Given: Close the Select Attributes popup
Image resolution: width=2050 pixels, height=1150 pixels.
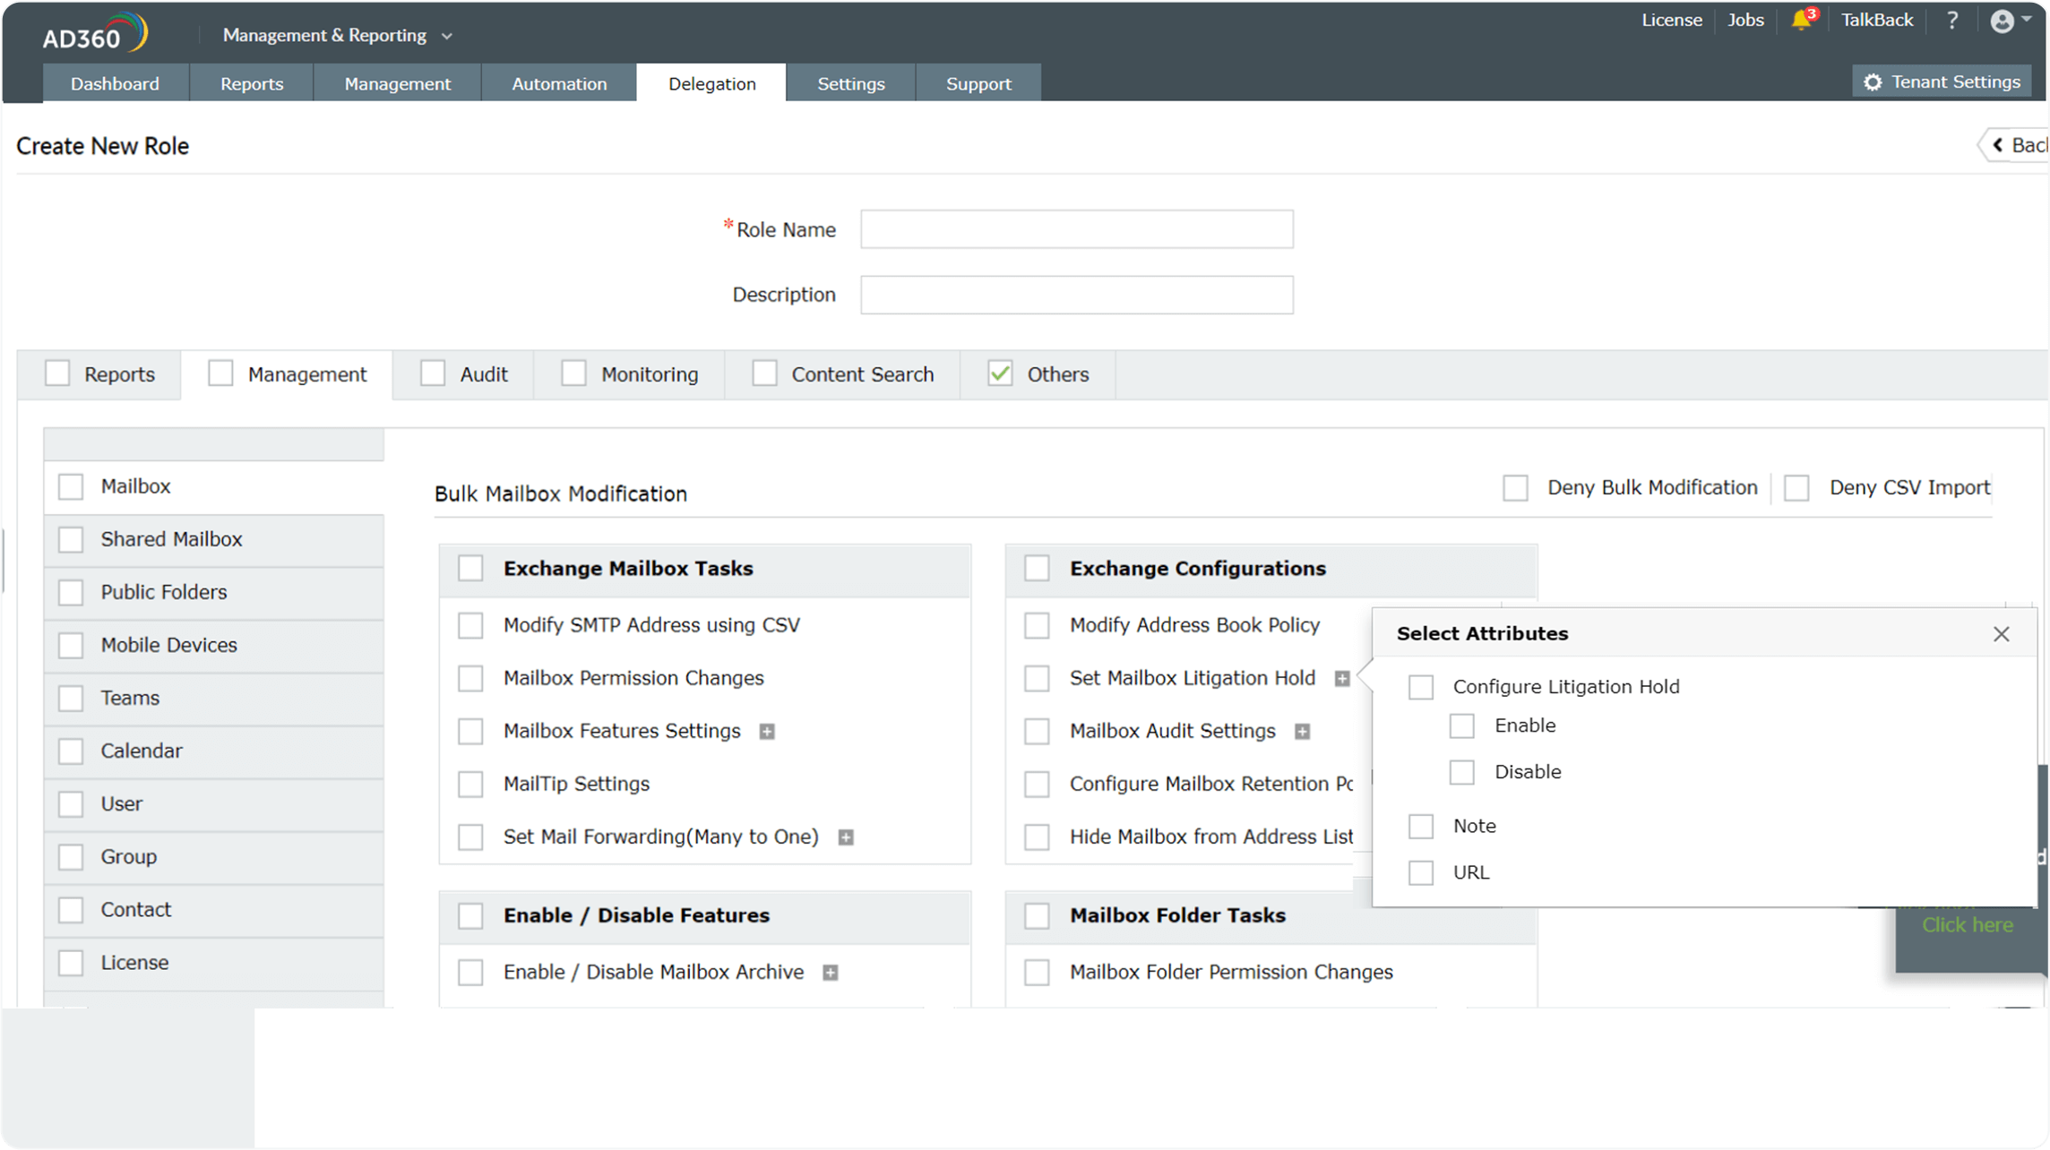Looking at the screenshot, I should click(2001, 634).
